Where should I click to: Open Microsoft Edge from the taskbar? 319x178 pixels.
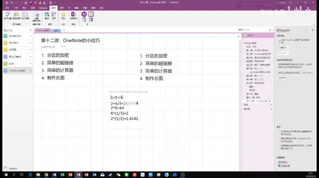(x=30, y=175)
